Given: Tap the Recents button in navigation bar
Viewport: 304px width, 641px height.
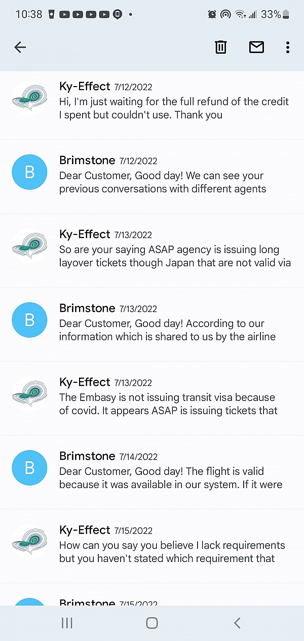Looking at the screenshot, I should [66, 623].
